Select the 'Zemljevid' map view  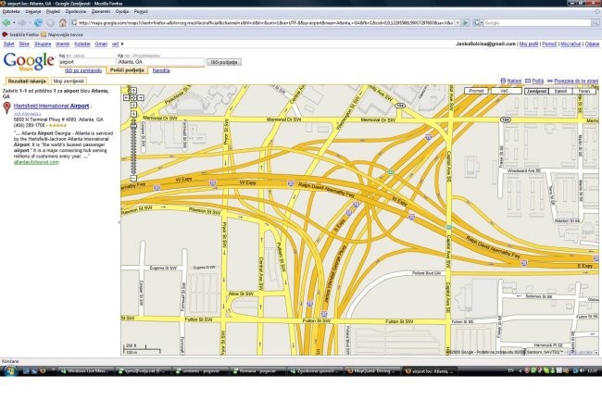(x=536, y=91)
